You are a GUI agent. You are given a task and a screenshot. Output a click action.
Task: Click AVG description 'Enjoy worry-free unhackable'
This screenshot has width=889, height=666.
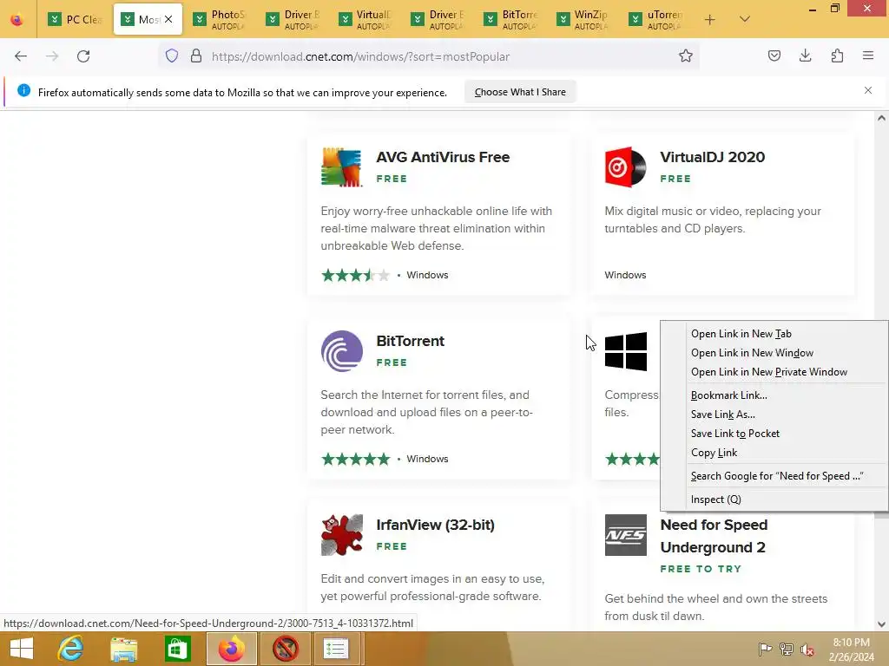point(436,228)
